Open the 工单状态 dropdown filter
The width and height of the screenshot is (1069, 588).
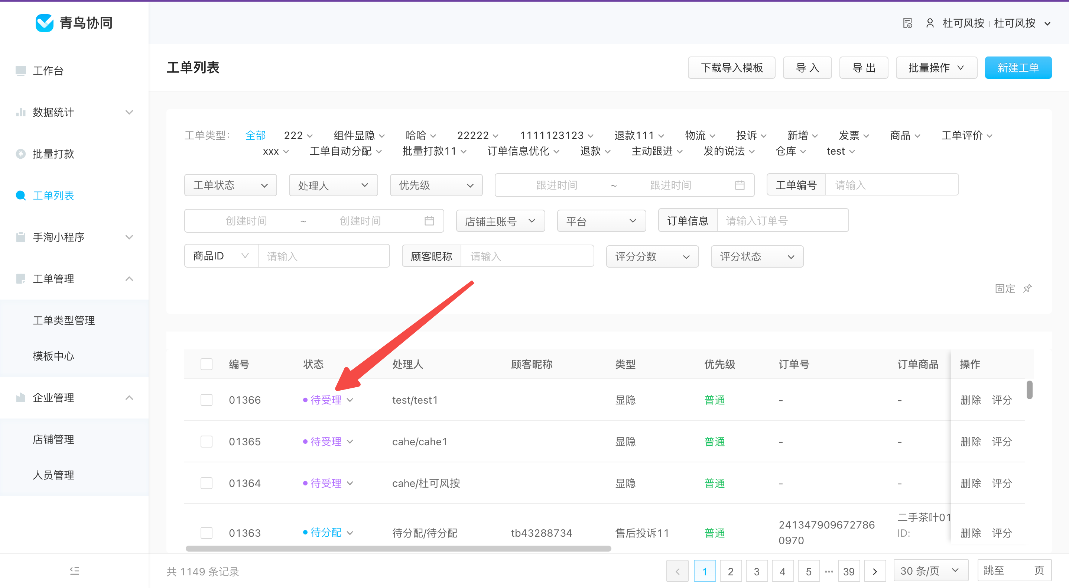(230, 185)
